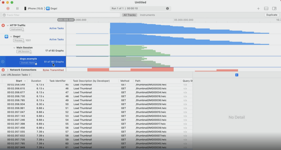This screenshot has width=281, height=150.
Task: Click the Network Connections red icon
Action: coord(3,70)
